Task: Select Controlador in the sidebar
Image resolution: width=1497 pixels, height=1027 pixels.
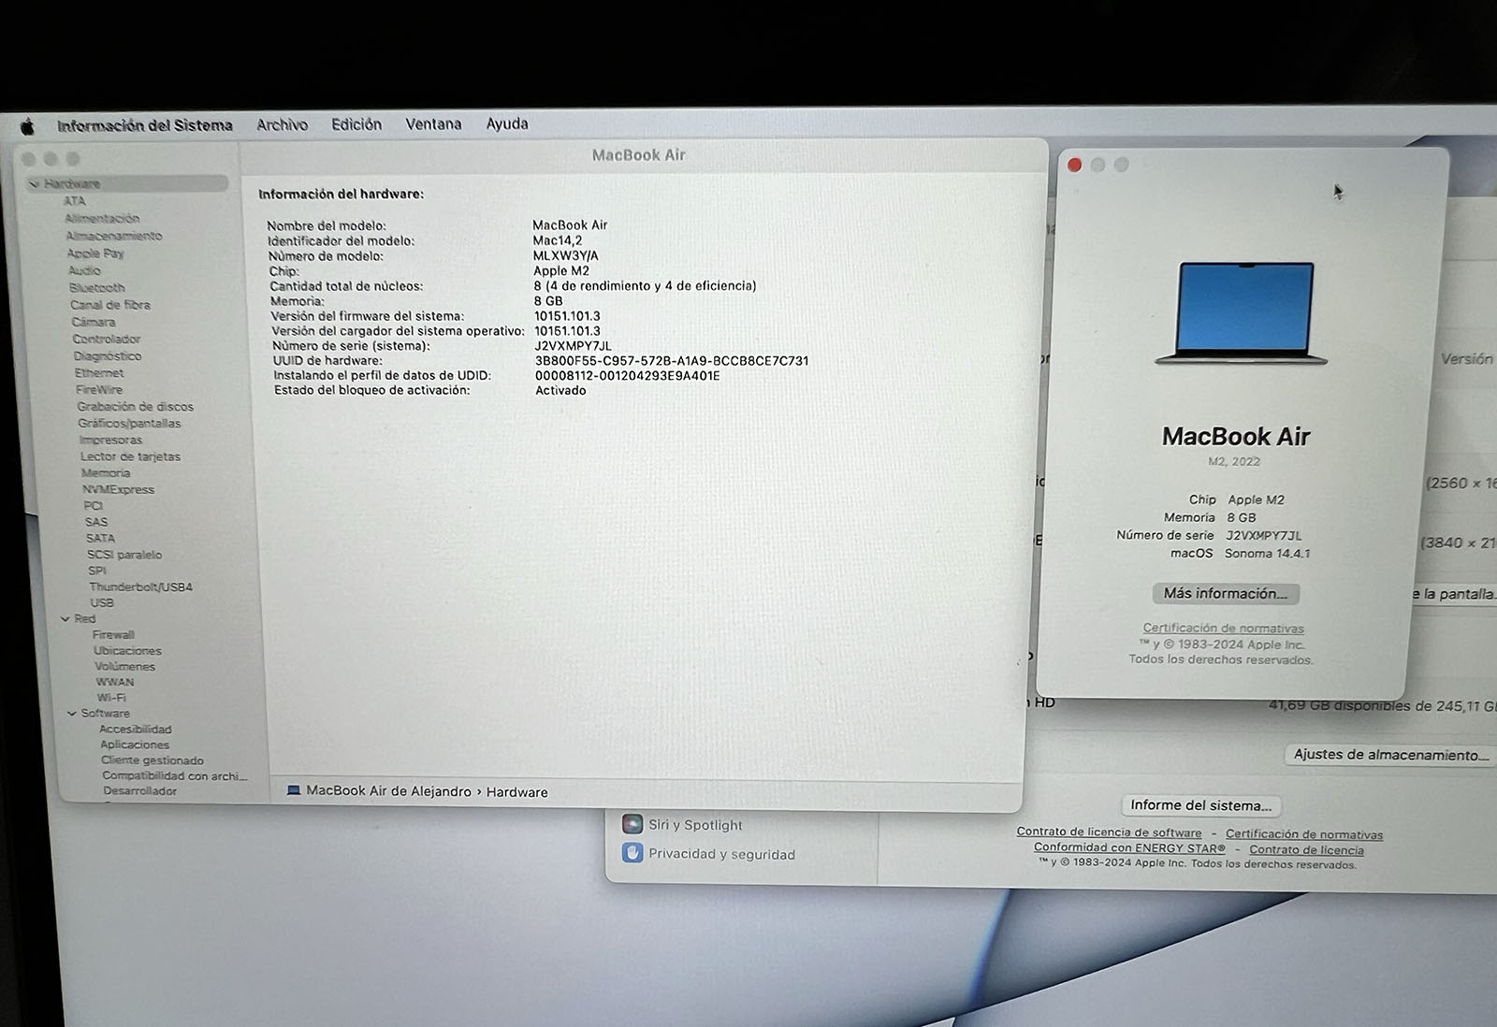Action: point(107,340)
